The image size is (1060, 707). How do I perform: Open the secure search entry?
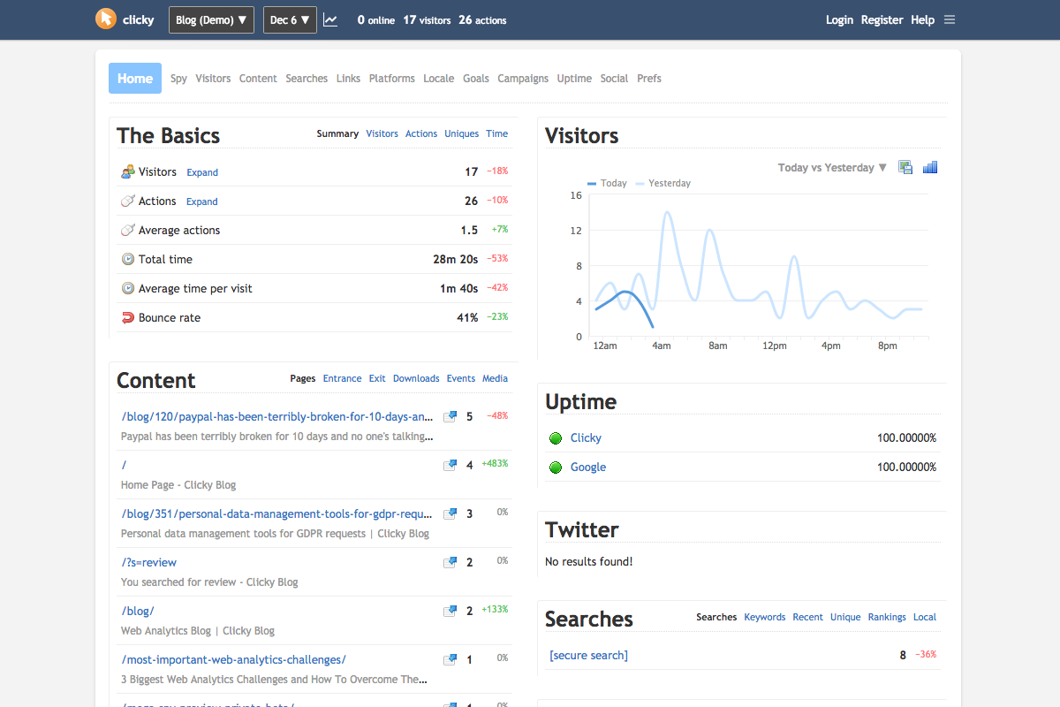pyautogui.click(x=588, y=655)
